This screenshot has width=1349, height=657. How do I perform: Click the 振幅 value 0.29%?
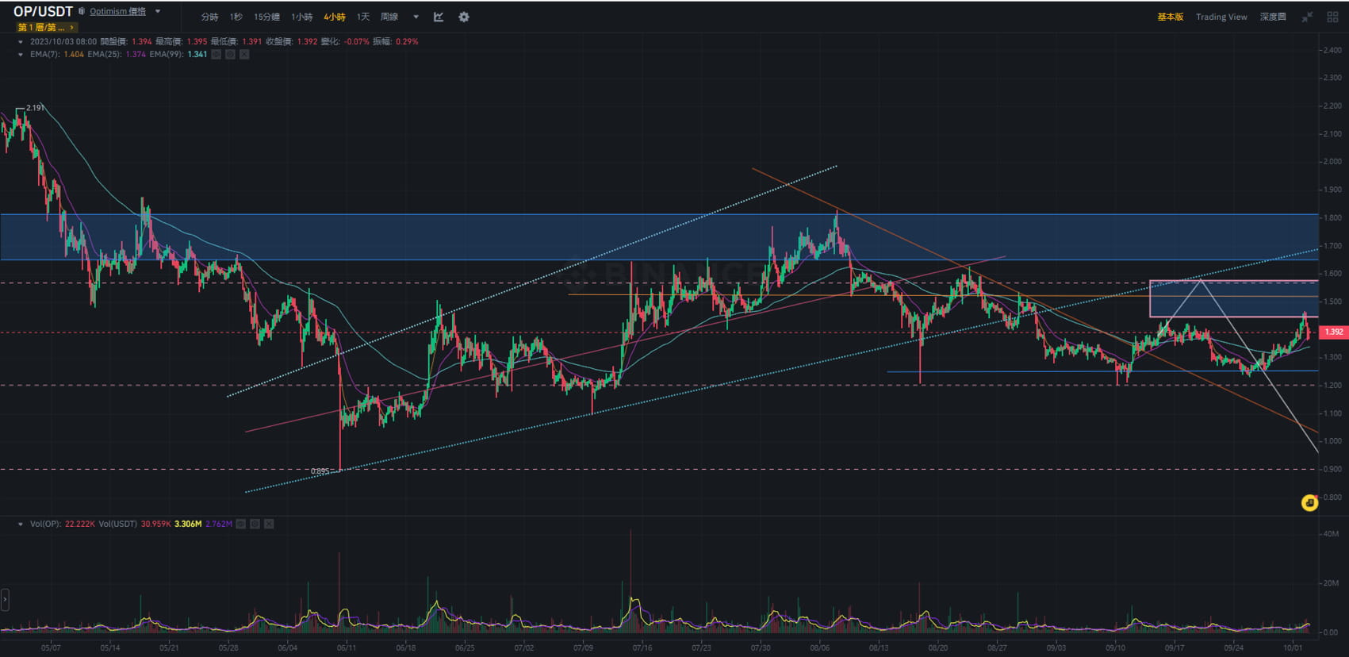pos(407,41)
